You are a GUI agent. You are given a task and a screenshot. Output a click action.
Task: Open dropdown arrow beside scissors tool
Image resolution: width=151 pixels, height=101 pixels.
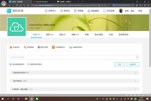tap(142, 5)
